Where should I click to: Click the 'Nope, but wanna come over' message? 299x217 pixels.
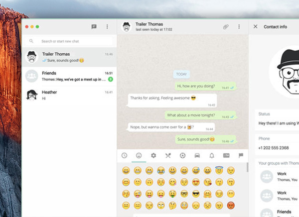pyautogui.click(x=171, y=127)
